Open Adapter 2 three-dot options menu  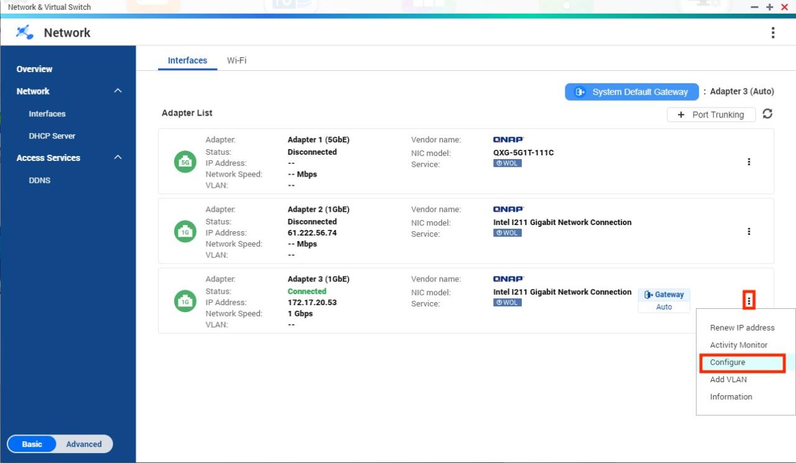point(749,231)
